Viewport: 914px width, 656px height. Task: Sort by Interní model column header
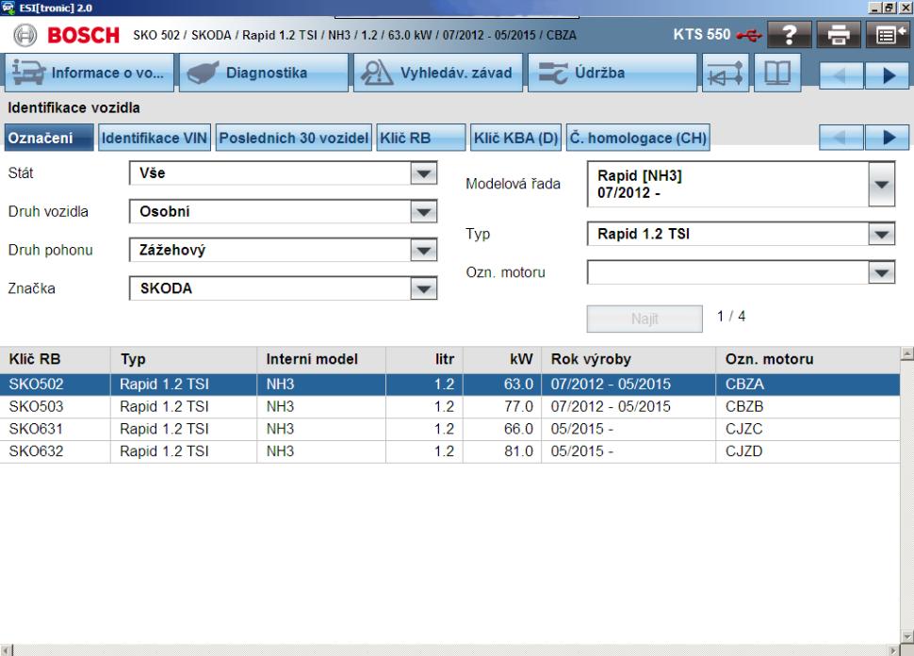tap(321, 360)
